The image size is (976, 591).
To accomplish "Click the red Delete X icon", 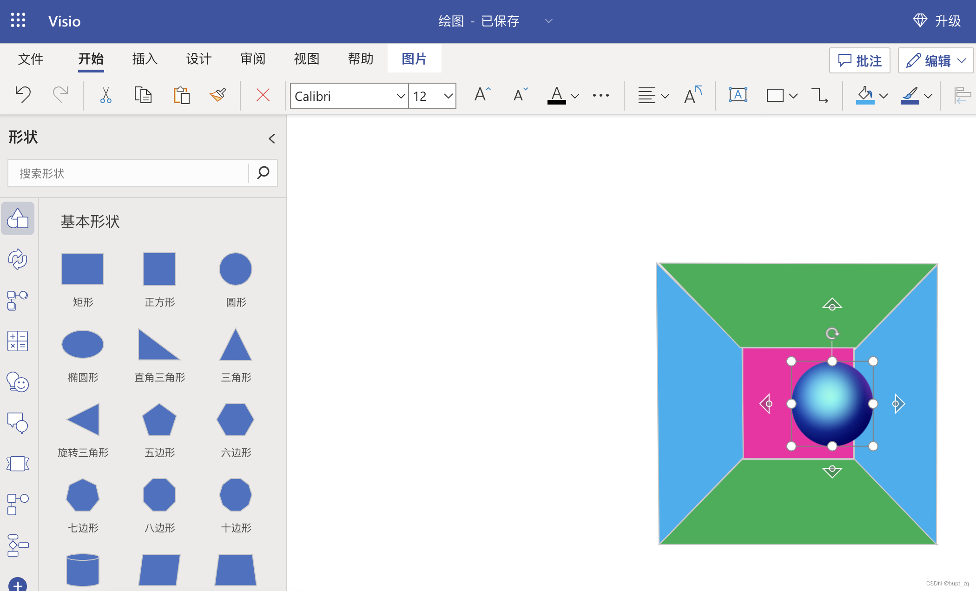I will (263, 95).
